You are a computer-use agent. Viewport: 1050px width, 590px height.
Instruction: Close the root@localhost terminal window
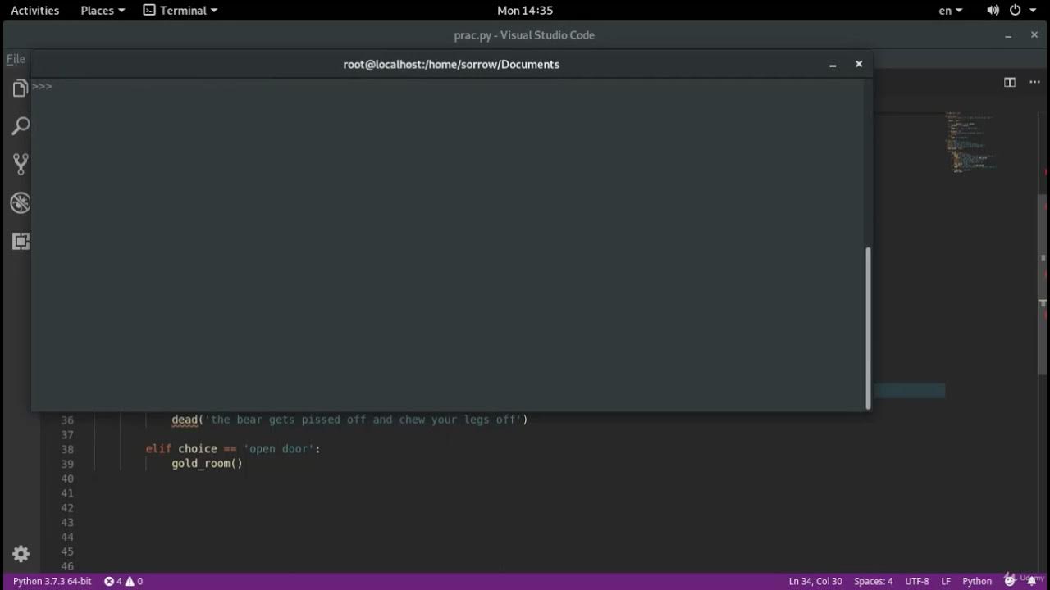pyautogui.click(x=859, y=64)
